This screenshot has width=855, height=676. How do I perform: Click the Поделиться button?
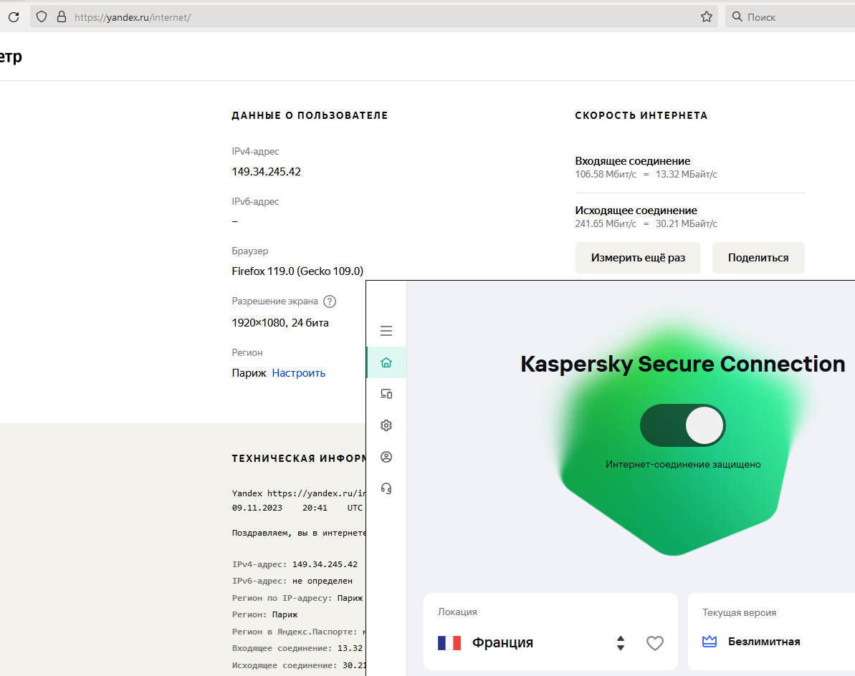(x=758, y=258)
